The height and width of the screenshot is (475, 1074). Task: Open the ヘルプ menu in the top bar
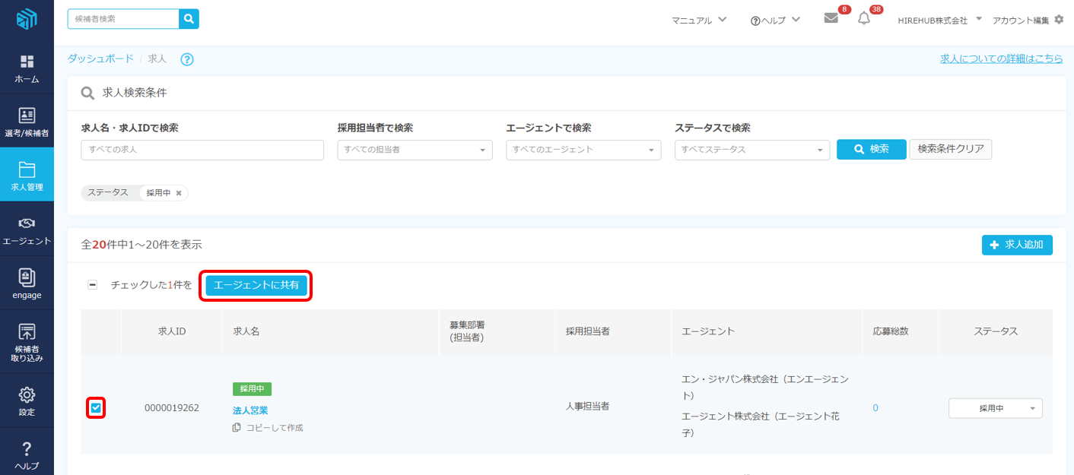[x=774, y=21]
